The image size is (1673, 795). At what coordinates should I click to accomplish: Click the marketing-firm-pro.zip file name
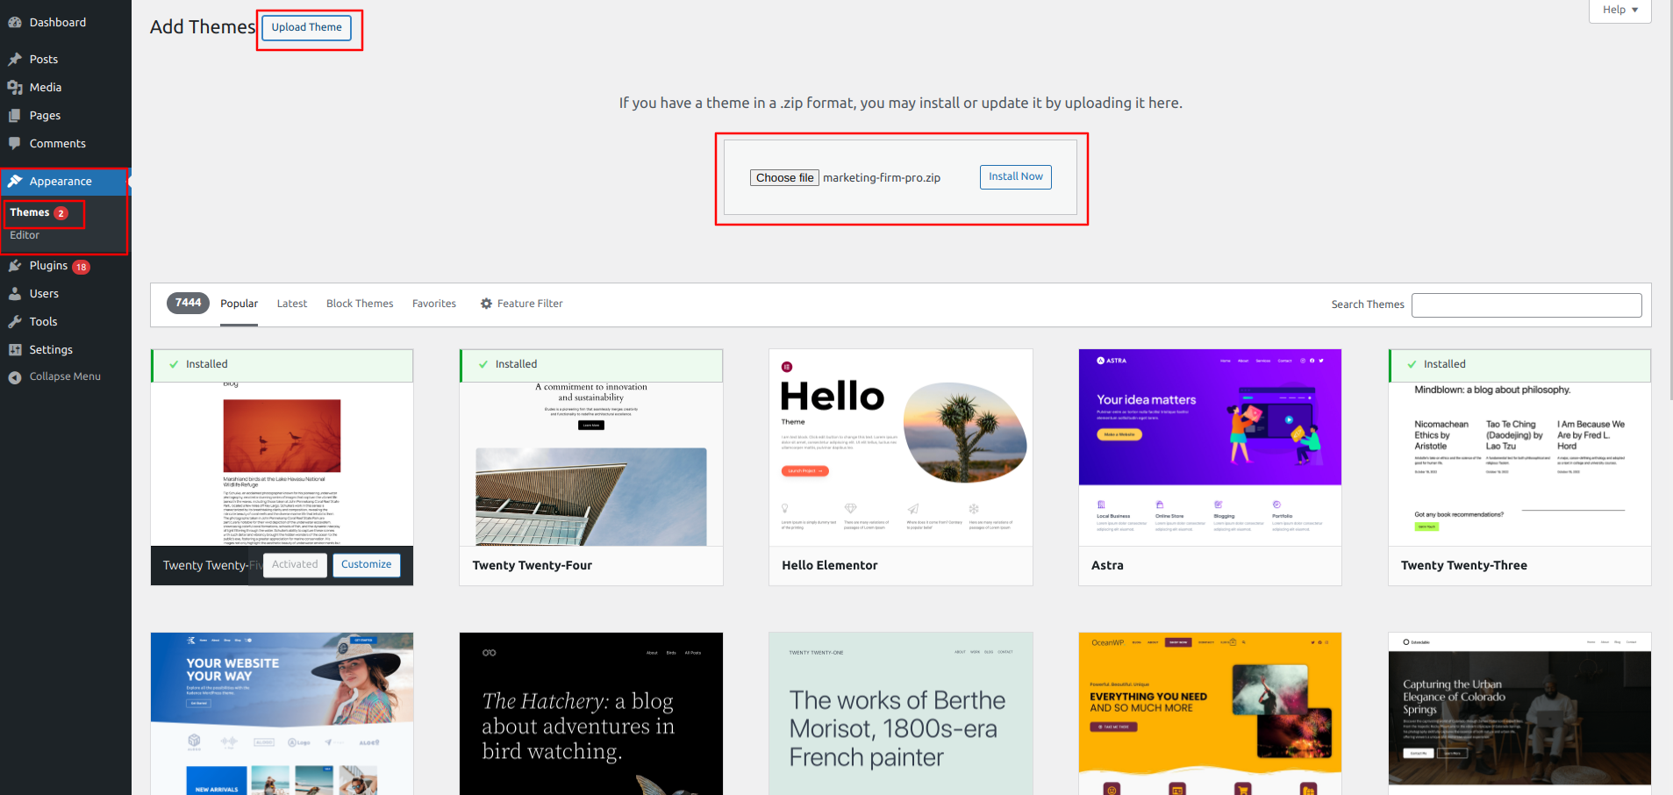(x=882, y=178)
